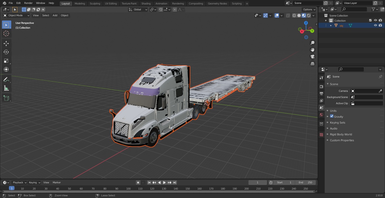The height and width of the screenshot is (198, 385).
Task: Click the zoom view magnifier icon
Action: (313, 43)
